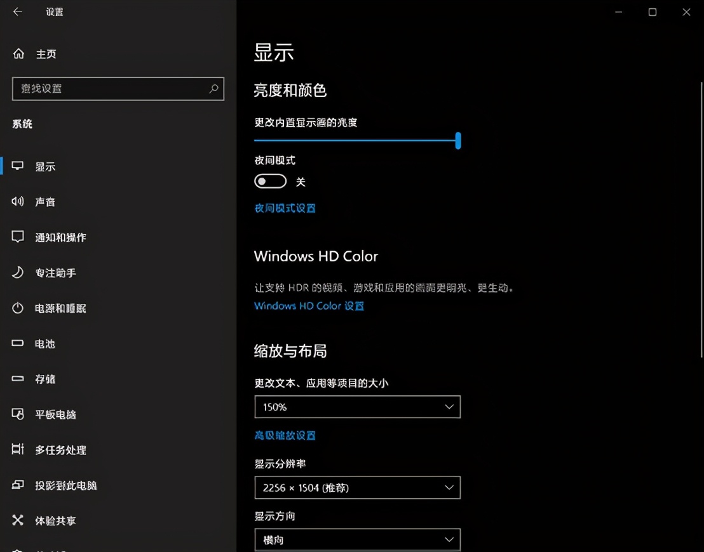704x552 pixels.
Task: Open the 显示方向 orientation dropdown
Action: click(x=357, y=540)
